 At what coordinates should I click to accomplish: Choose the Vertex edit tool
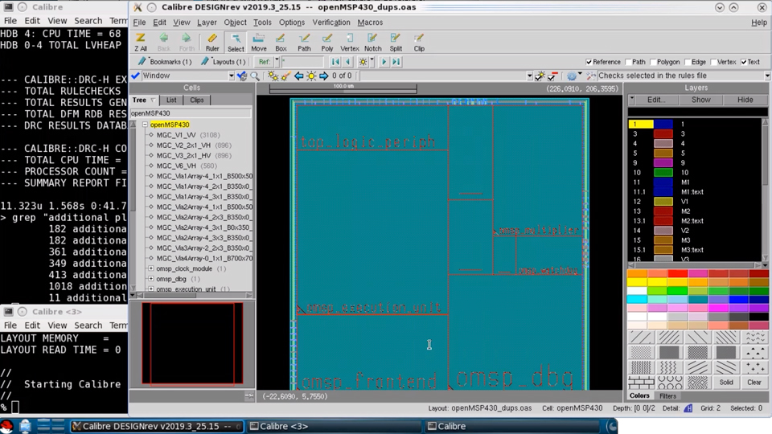pos(350,43)
